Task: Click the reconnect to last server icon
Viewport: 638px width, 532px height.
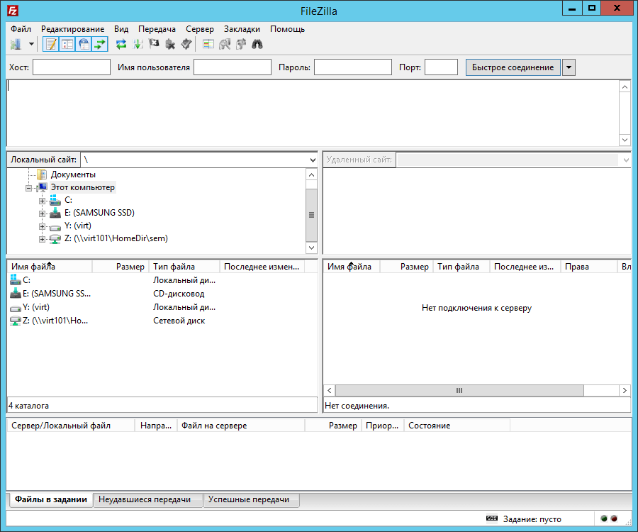Action: pyautogui.click(x=186, y=44)
